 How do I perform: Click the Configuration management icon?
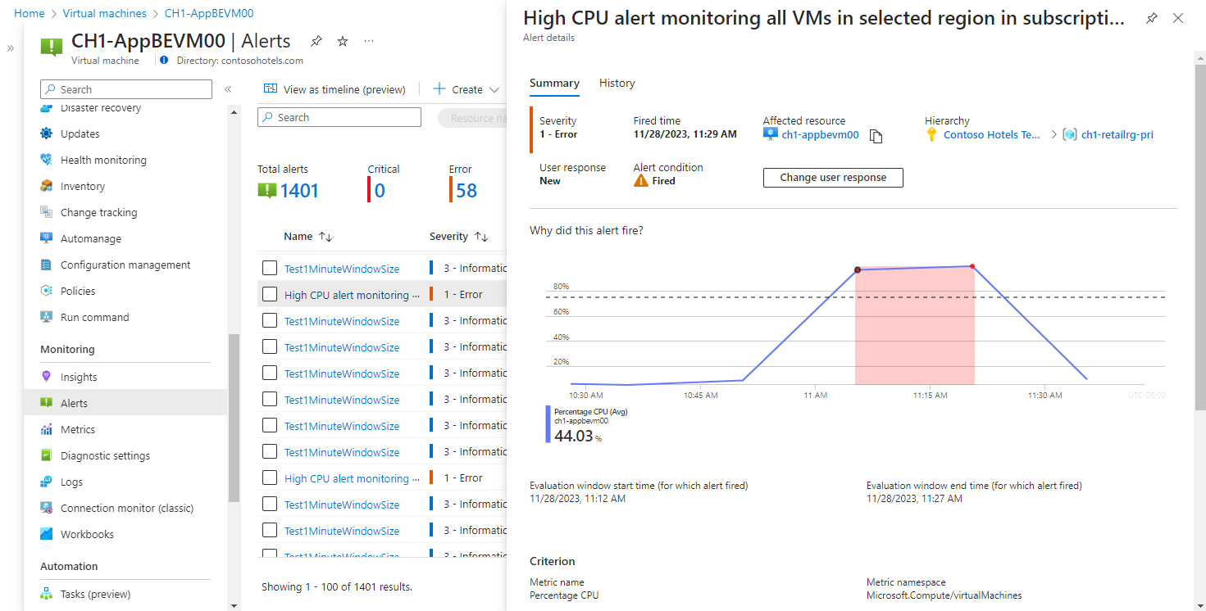(x=47, y=265)
